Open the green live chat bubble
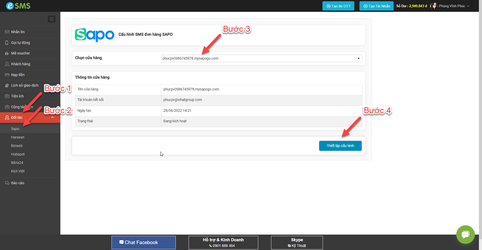Screen dimensions: 482x250 [x=465, y=234]
